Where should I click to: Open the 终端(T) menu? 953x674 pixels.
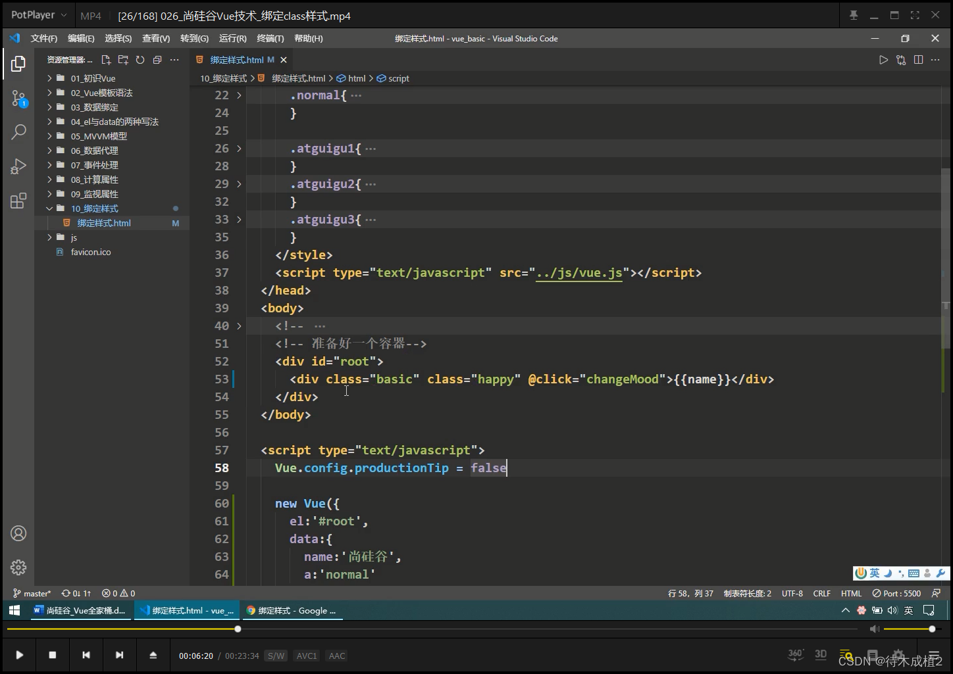270,39
